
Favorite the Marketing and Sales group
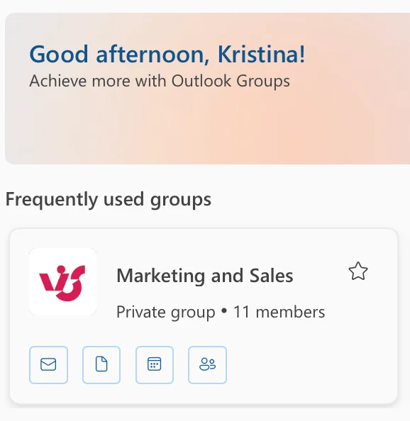tap(358, 271)
